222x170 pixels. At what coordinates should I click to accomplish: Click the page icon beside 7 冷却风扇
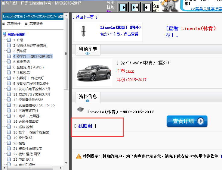(x=9, y=72)
